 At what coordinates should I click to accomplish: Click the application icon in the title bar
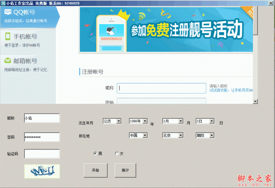[3, 3]
